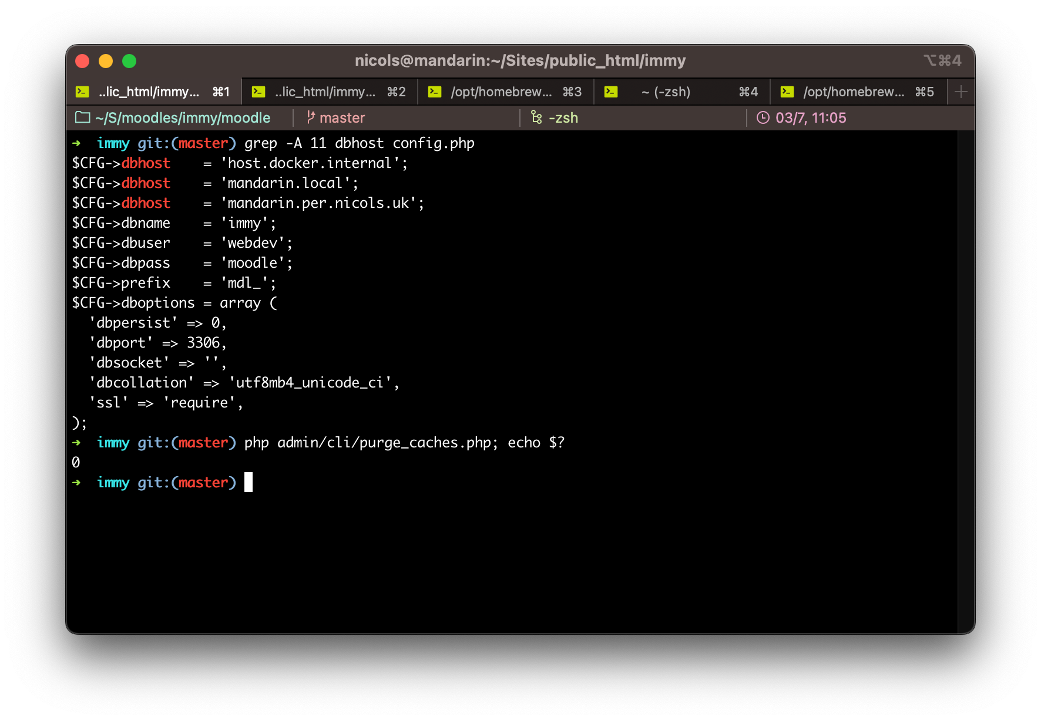
Task: Click the 'host.docker.internal' dbhost line
Action: (x=240, y=163)
